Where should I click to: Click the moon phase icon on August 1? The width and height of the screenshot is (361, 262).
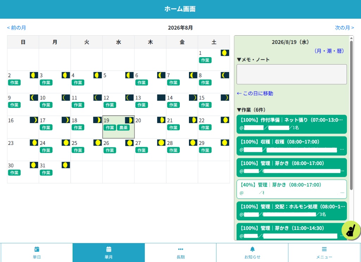click(225, 53)
